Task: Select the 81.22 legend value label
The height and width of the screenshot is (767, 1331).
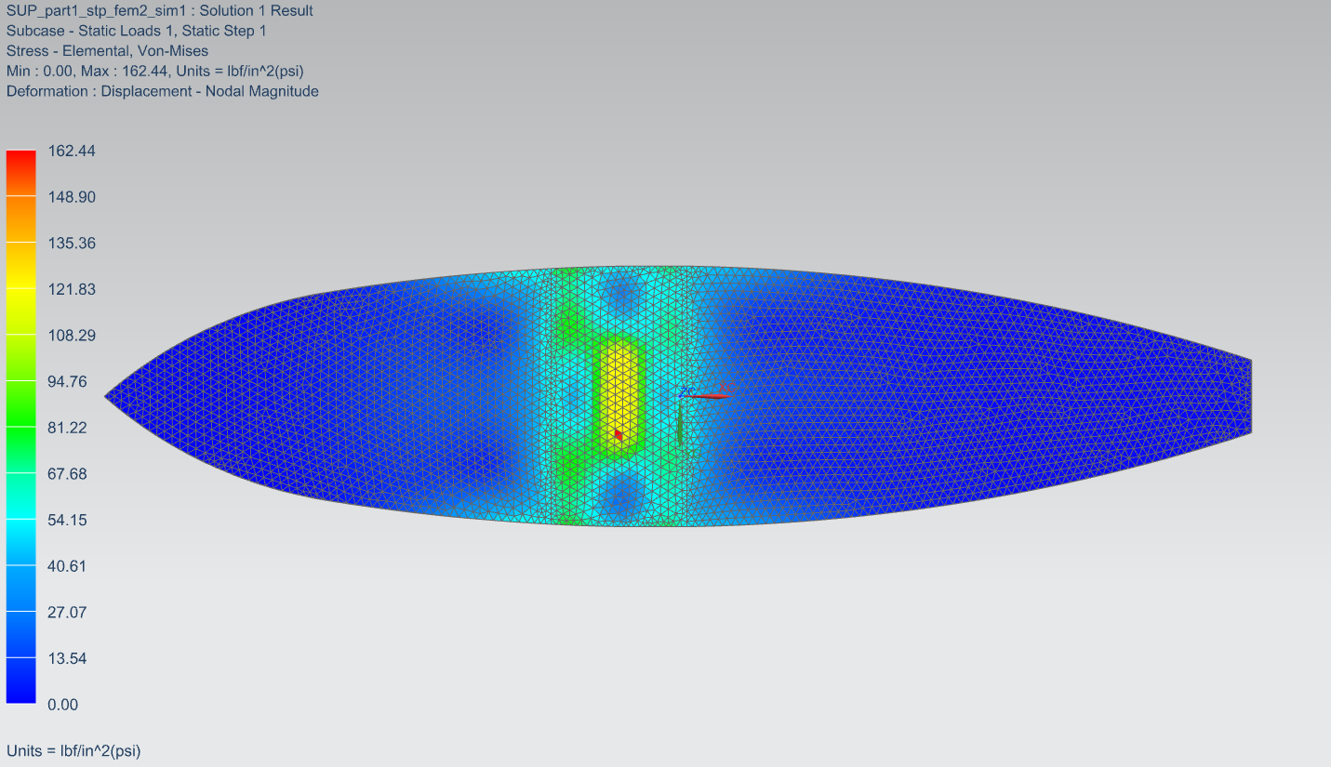Action: pos(67,428)
